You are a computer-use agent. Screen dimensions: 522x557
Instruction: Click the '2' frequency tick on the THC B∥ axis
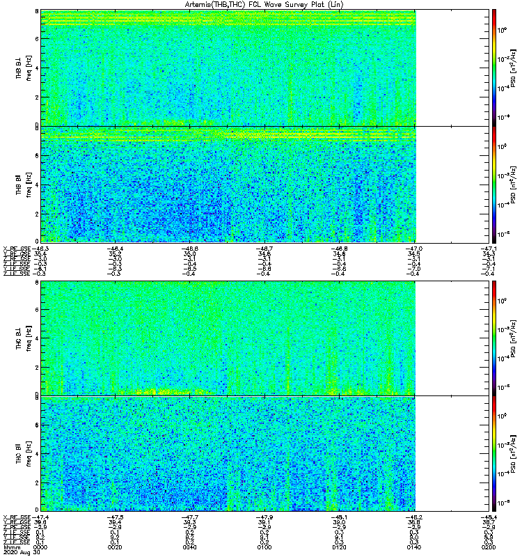(x=37, y=483)
